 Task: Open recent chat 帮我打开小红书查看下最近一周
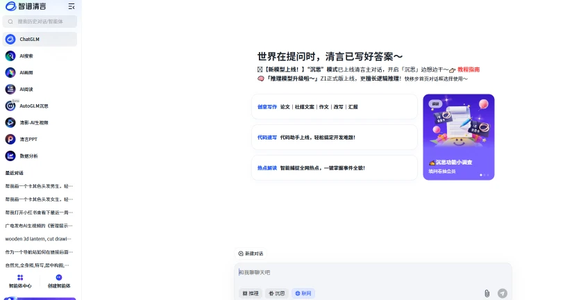pos(39,212)
